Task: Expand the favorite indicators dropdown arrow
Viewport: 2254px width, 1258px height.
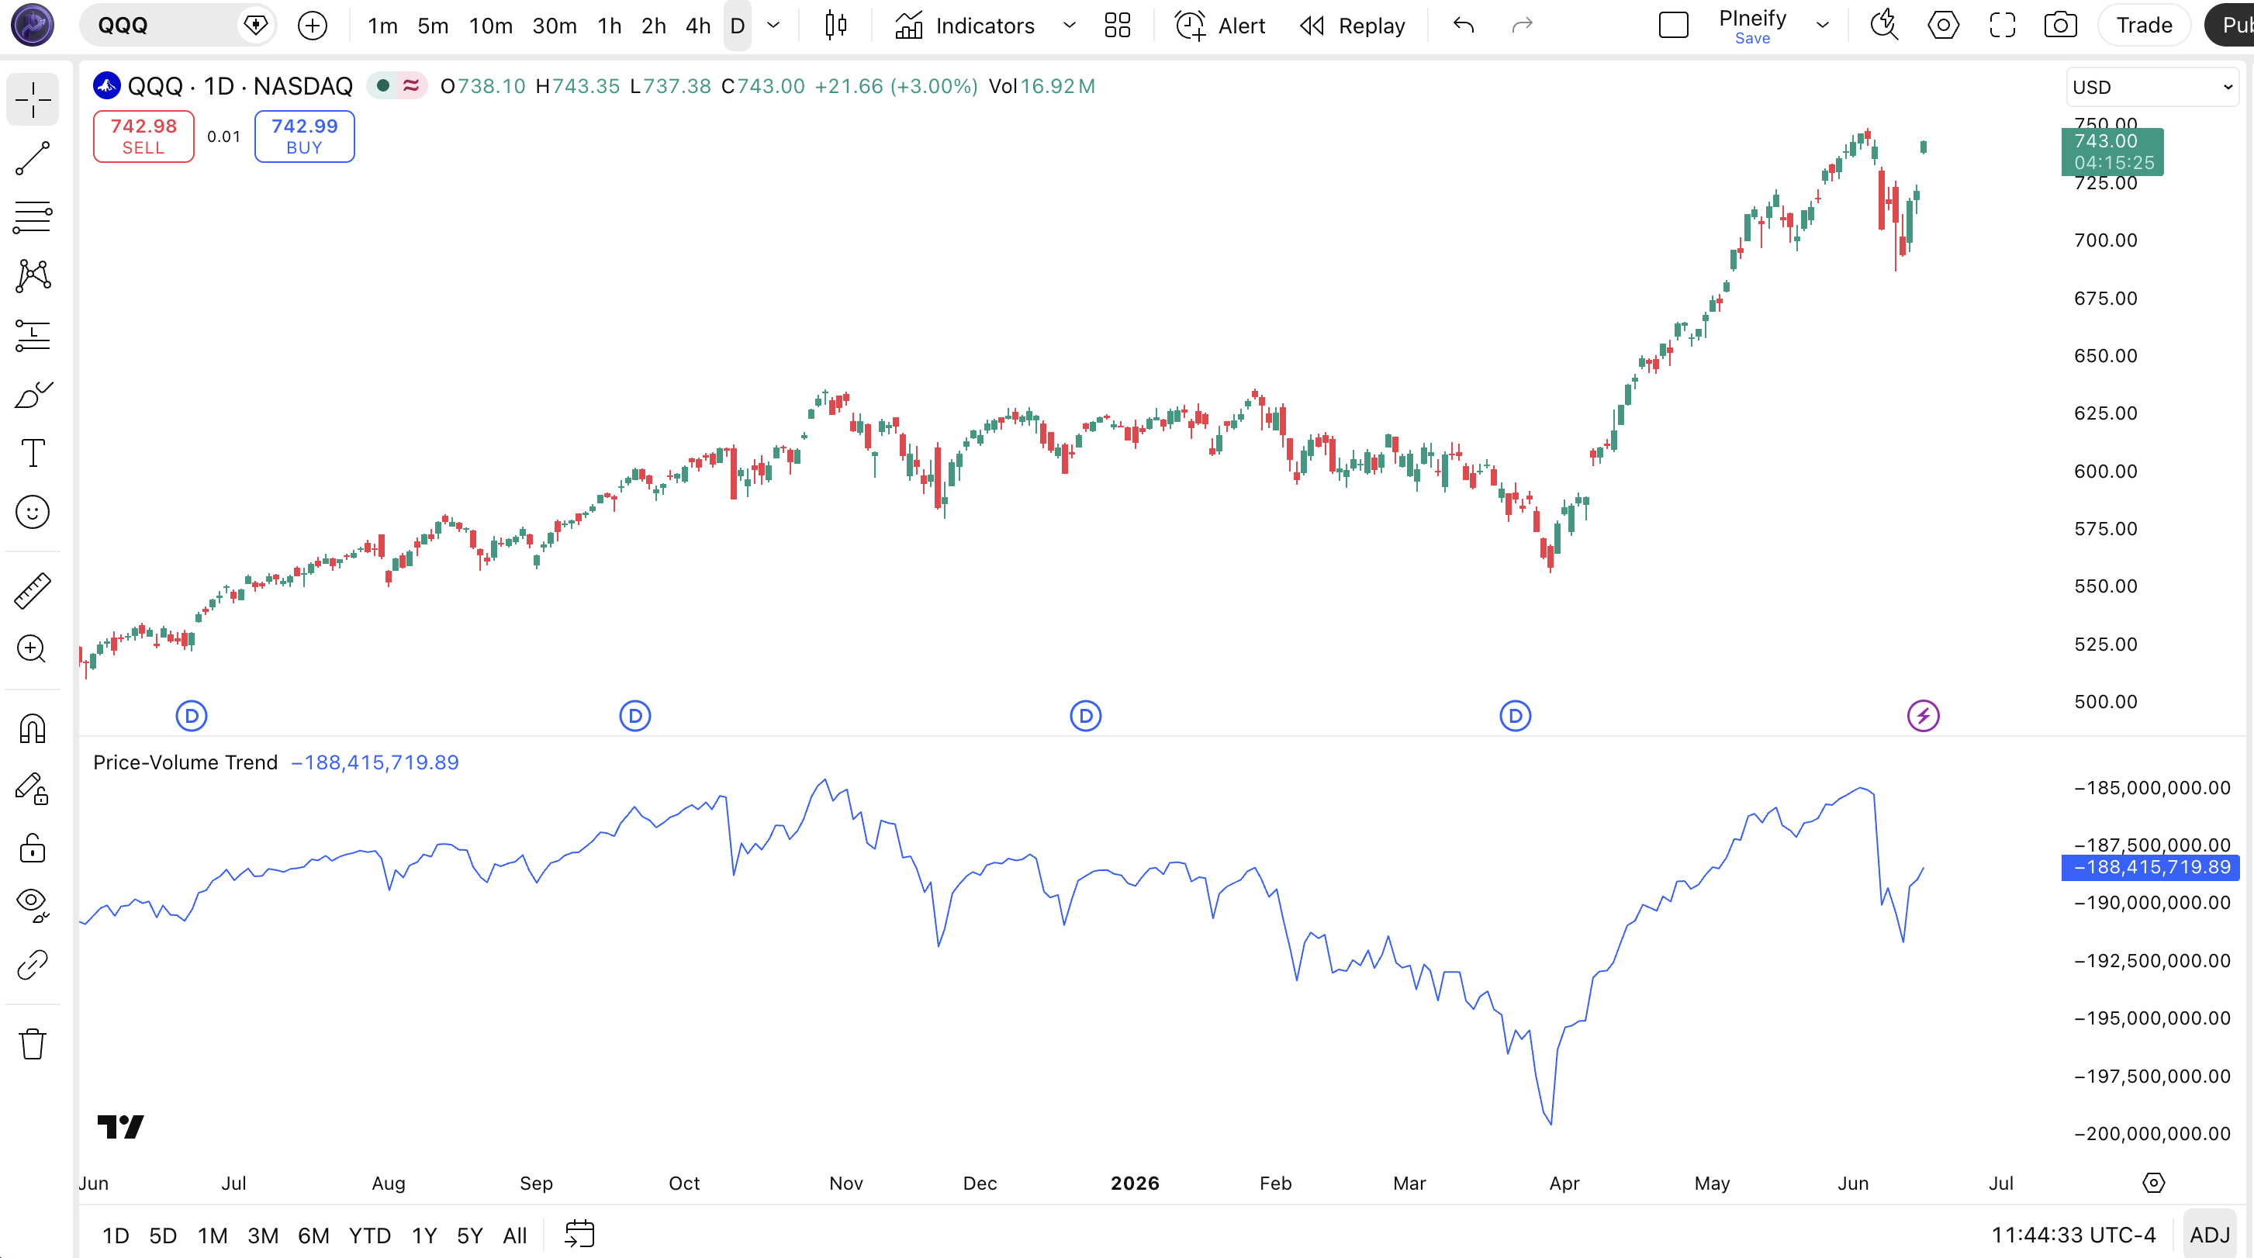Action: [1070, 26]
